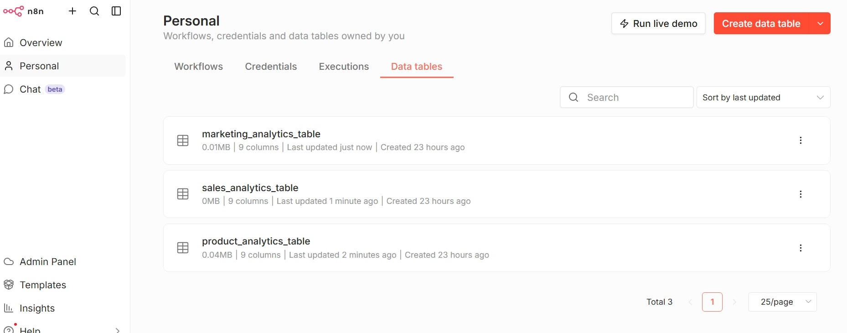Click the n8n logo icon

coord(13,11)
